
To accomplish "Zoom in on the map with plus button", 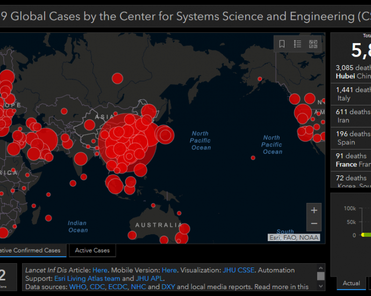I will 314,210.
